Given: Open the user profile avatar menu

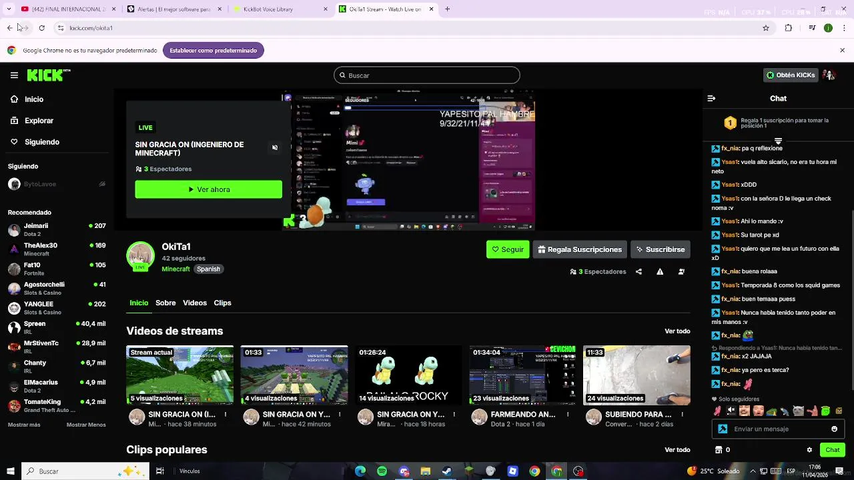Looking at the screenshot, I should click(829, 75).
